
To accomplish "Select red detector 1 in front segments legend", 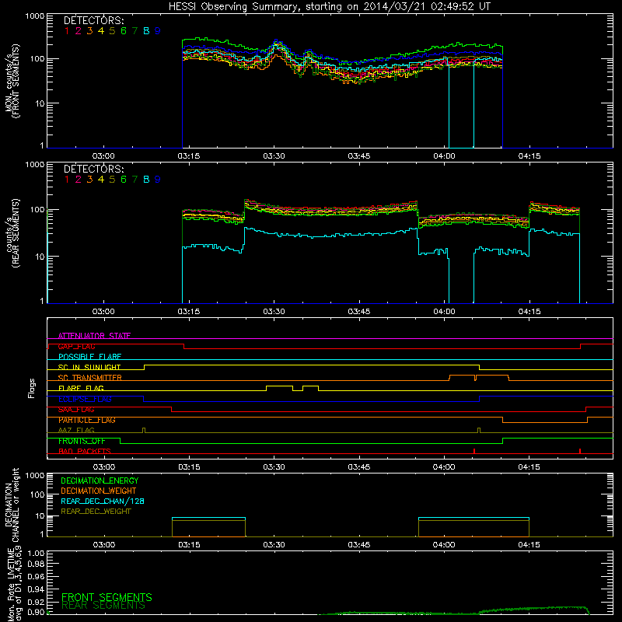I will click(x=67, y=31).
